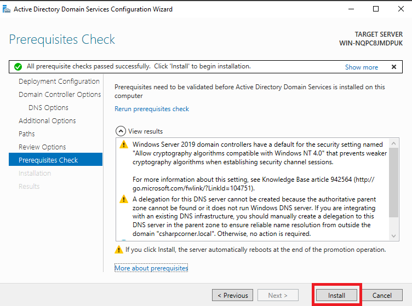Click the DNS delegation warning icon

[124, 199]
